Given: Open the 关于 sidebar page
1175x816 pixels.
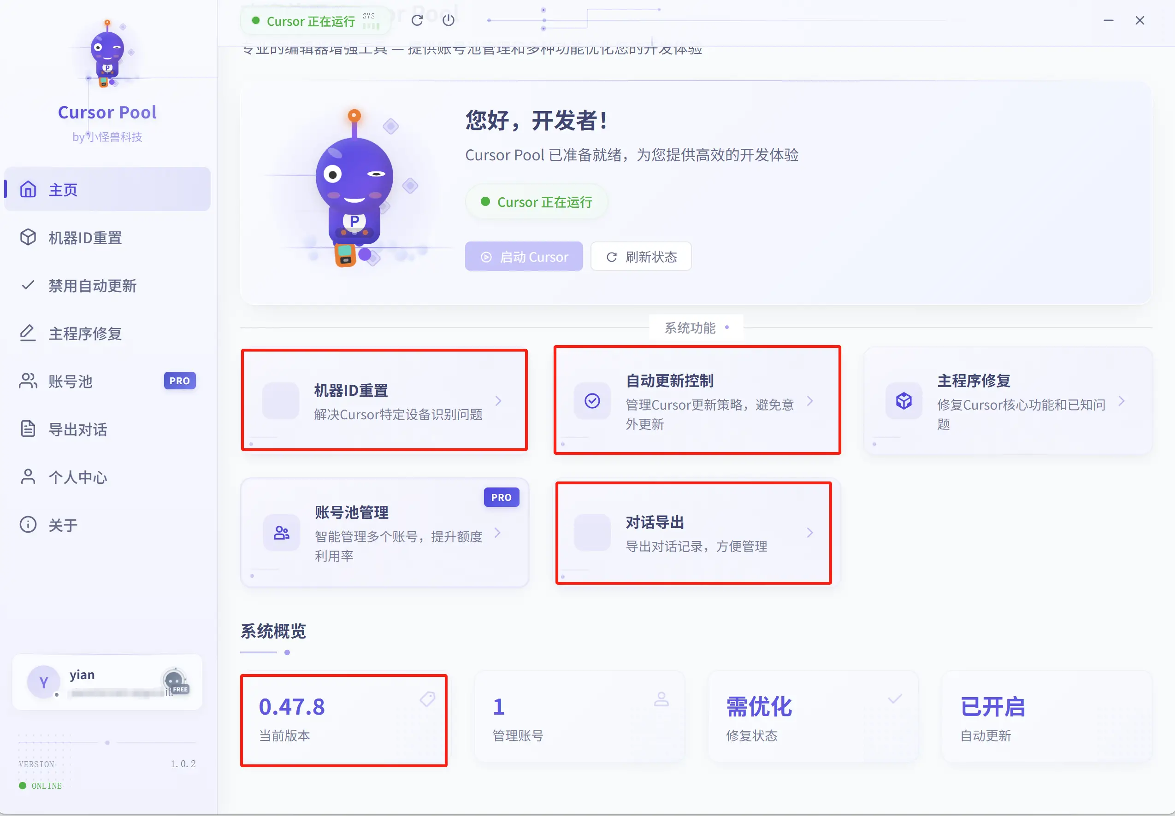Looking at the screenshot, I should pyautogui.click(x=107, y=524).
